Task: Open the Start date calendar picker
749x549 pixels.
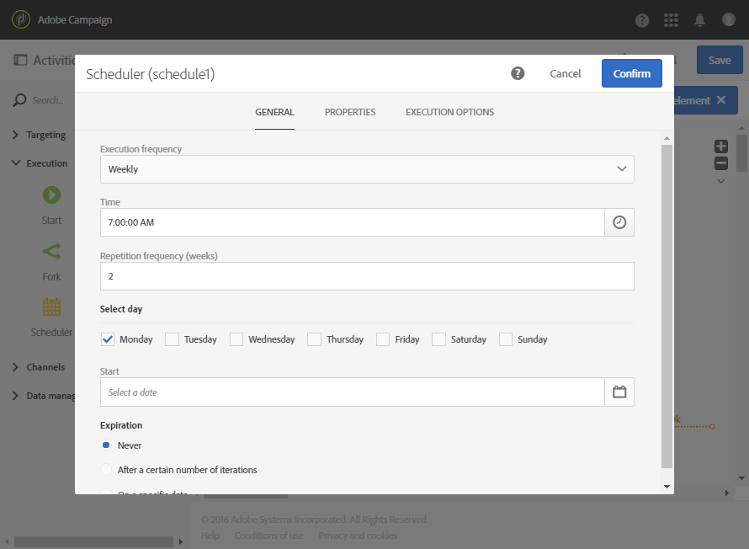Action: tap(619, 392)
